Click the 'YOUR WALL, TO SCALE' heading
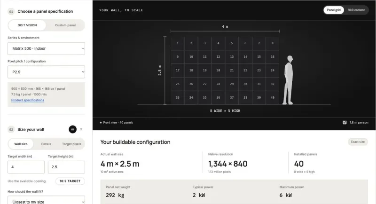This screenshot has height=204, width=376. (x=121, y=10)
